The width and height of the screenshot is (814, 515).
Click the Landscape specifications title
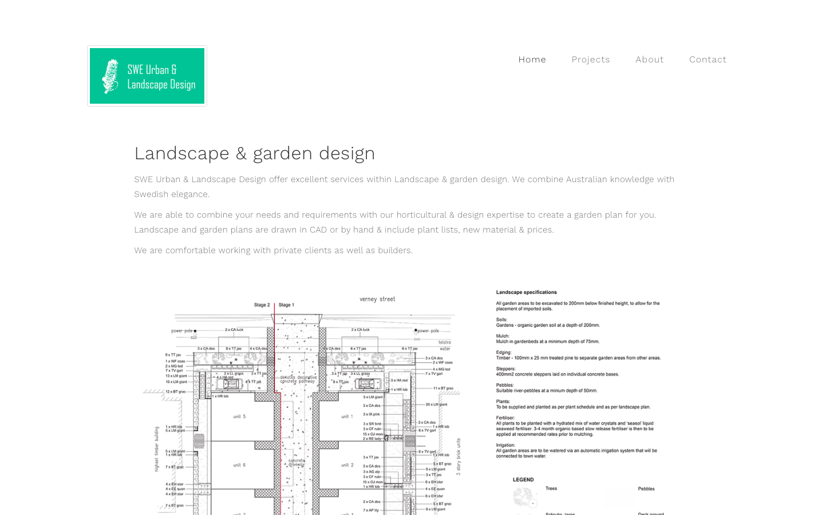[526, 292]
